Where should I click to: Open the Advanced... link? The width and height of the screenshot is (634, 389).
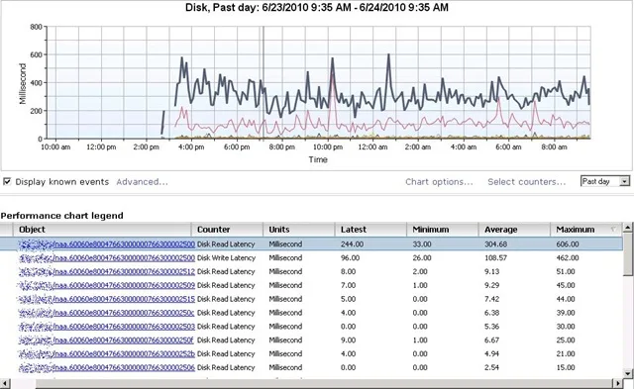coord(142,182)
